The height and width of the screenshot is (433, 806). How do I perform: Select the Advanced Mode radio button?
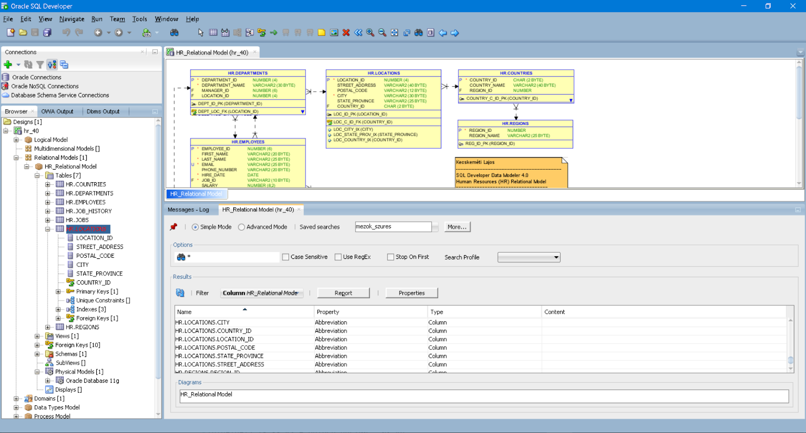click(x=241, y=227)
